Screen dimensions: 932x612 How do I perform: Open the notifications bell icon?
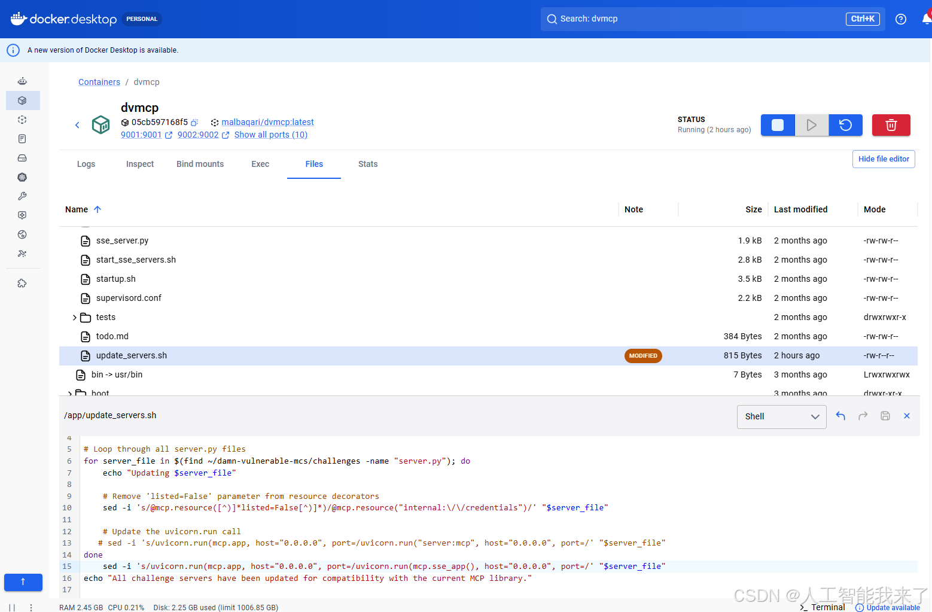(x=927, y=19)
